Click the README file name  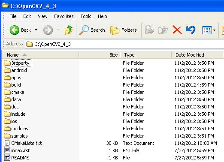[20, 158]
